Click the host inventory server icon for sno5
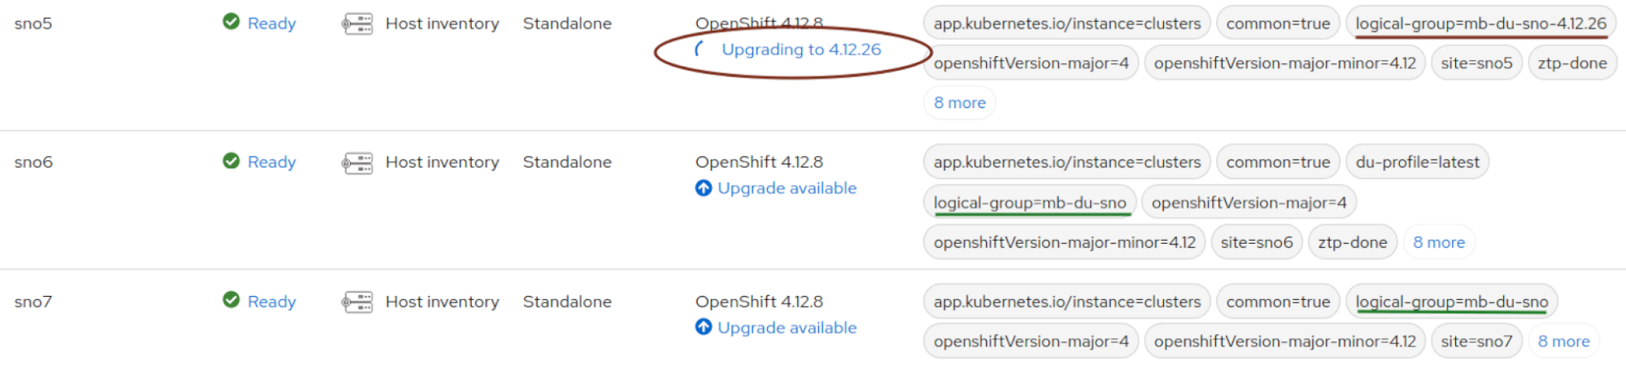1626x365 pixels. click(x=357, y=24)
